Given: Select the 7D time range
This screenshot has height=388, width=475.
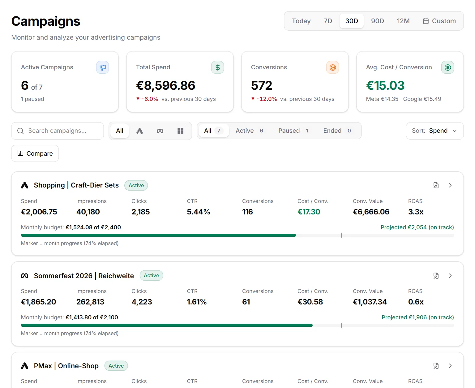Looking at the screenshot, I should (x=328, y=21).
